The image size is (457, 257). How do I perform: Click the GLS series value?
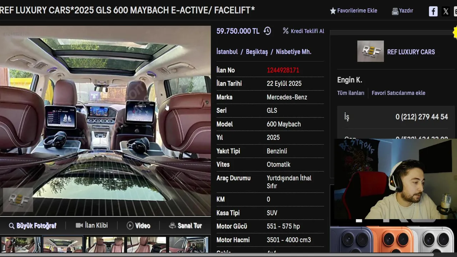(x=272, y=111)
